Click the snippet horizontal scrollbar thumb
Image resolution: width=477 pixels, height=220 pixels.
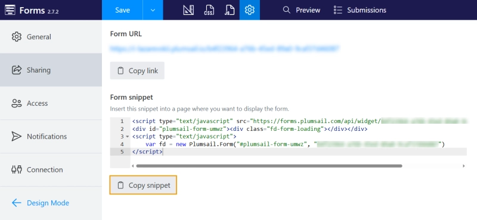pos(270,166)
